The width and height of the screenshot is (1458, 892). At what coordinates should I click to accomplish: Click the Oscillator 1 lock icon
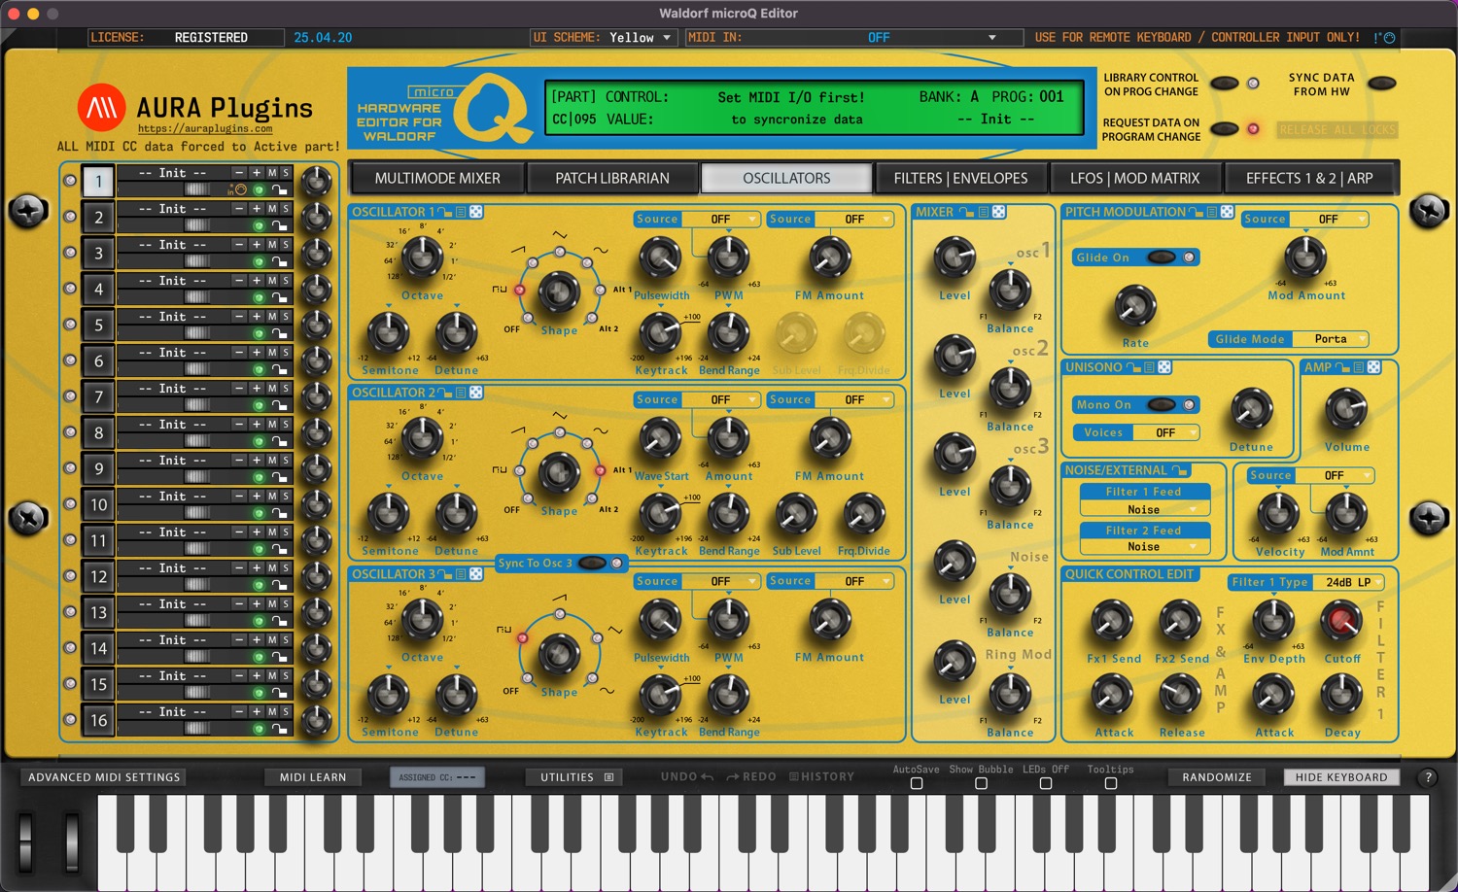coord(446,212)
